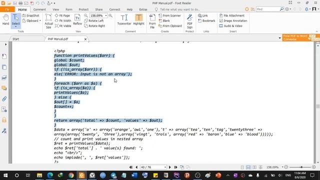Close the PHP Manual.pdf tab
This screenshot has width=320, height=180.
[x=85, y=39]
